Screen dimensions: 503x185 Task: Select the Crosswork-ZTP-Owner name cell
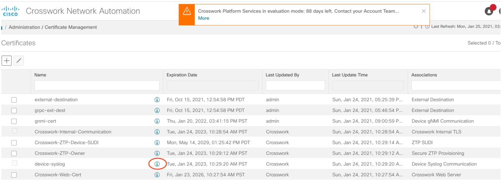pos(60,153)
